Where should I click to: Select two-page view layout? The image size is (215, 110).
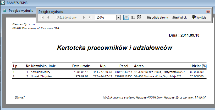pyautogui.click(x=133, y=18)
